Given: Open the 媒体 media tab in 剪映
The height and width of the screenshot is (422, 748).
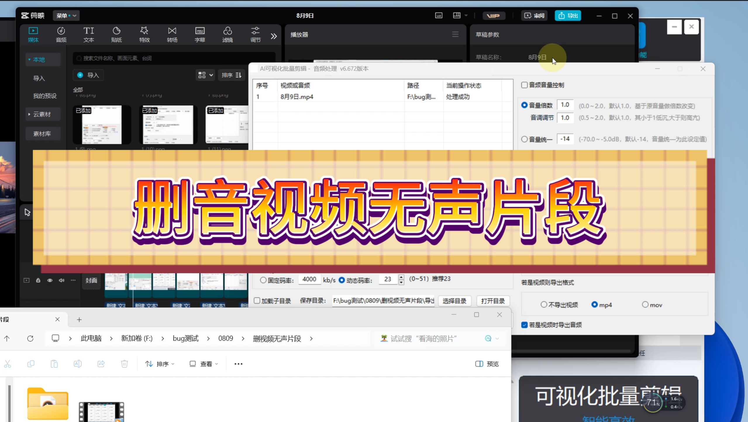Looking at the screenshot, I should point(33,35).
